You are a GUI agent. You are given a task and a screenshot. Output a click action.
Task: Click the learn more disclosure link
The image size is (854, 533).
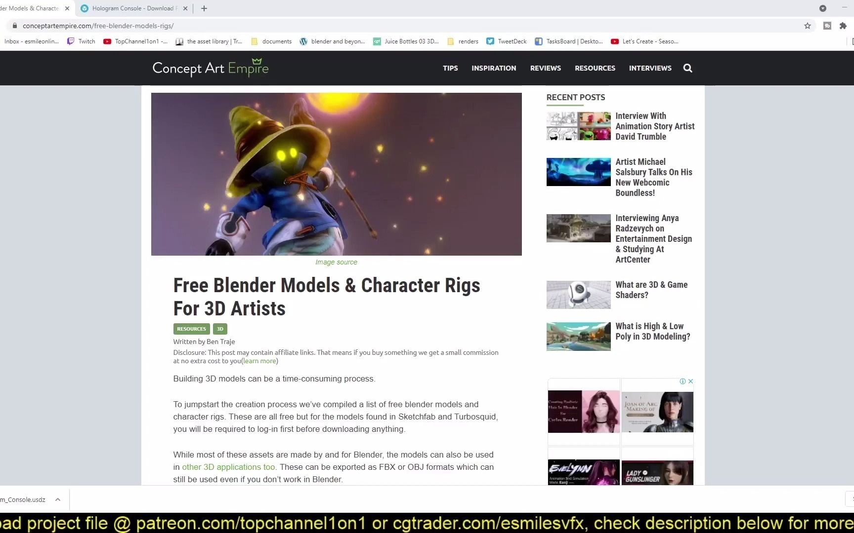259,361
